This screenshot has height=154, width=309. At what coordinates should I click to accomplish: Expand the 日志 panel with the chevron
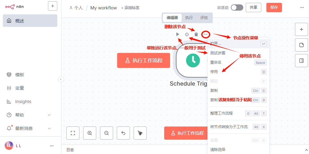(306, 150)
